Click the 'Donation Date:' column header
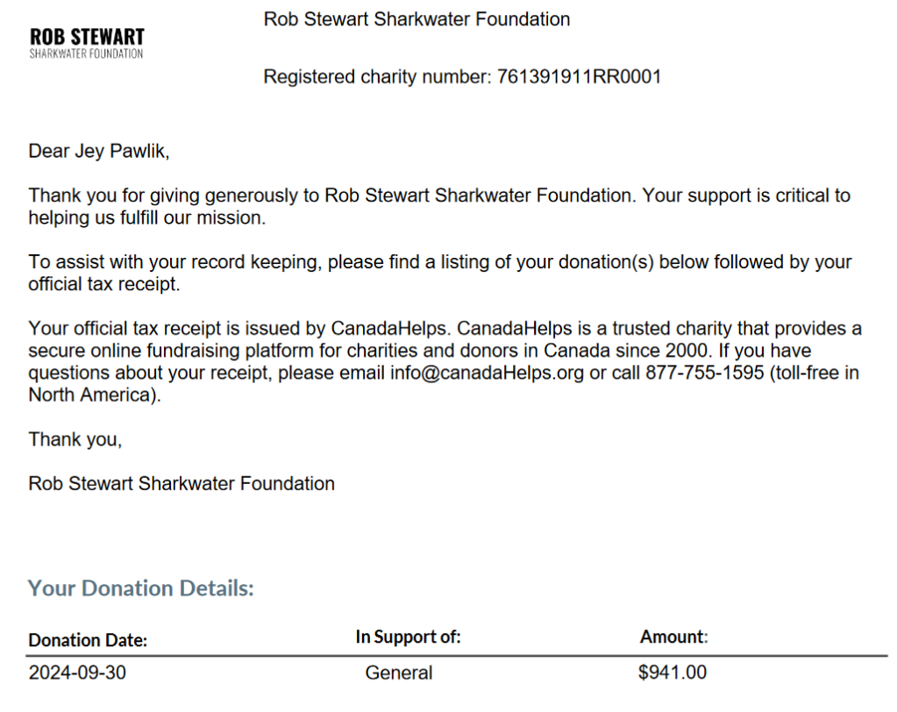 tap(88, 640)
